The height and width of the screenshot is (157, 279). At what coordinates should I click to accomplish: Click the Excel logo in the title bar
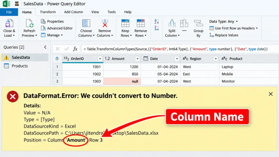(x=7, y=4)
